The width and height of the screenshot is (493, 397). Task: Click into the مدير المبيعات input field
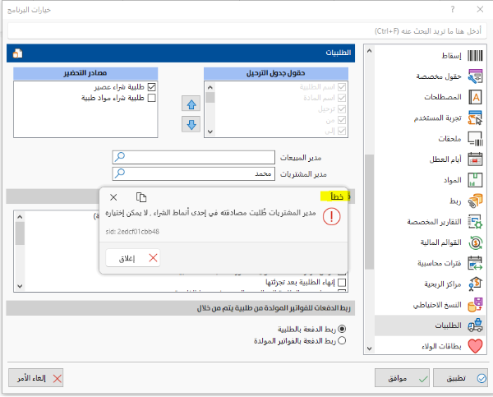point(193,157)
